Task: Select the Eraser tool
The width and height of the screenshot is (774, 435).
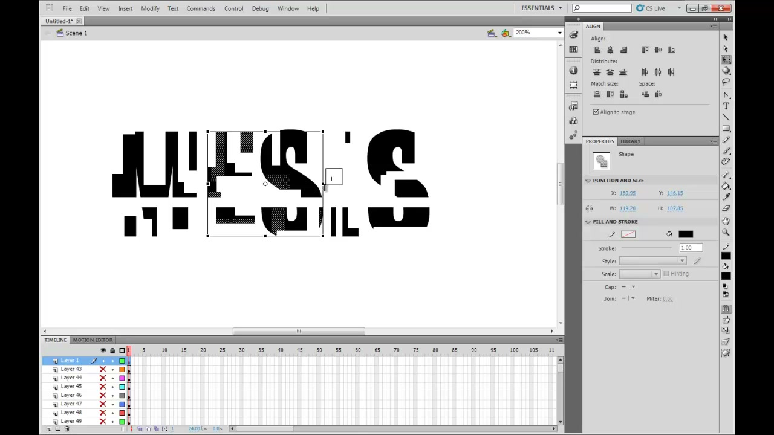Action: point(726,208)
